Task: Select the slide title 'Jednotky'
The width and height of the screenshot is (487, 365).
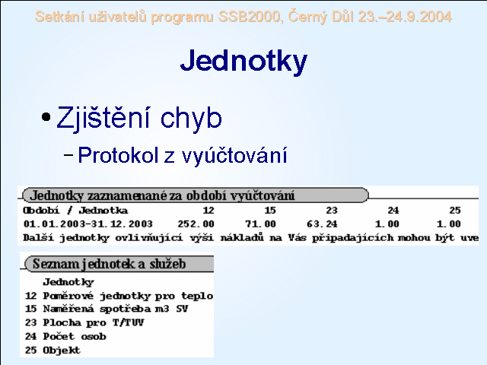Action: [243, 62]
